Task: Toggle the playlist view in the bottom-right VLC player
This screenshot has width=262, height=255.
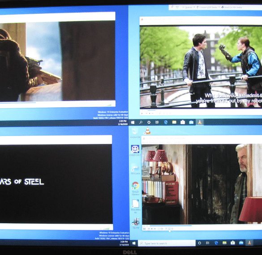Action: pyautogui.click(x=166, y=229)
